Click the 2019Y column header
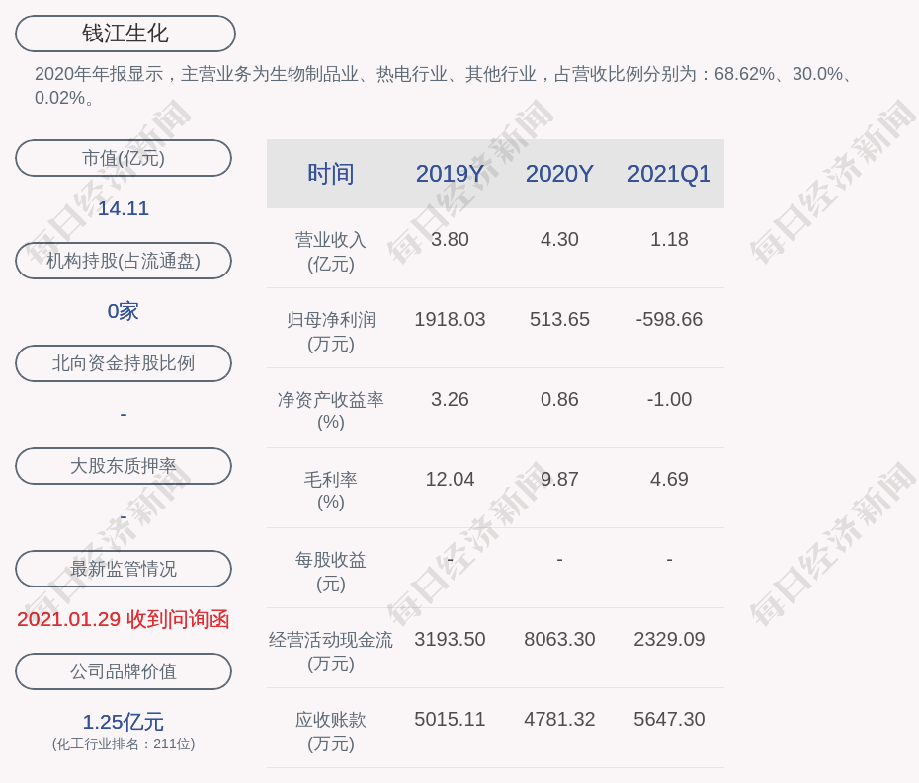 tap(451, 174)
